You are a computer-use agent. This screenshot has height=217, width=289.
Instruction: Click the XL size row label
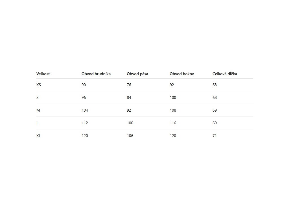[39, 136]
